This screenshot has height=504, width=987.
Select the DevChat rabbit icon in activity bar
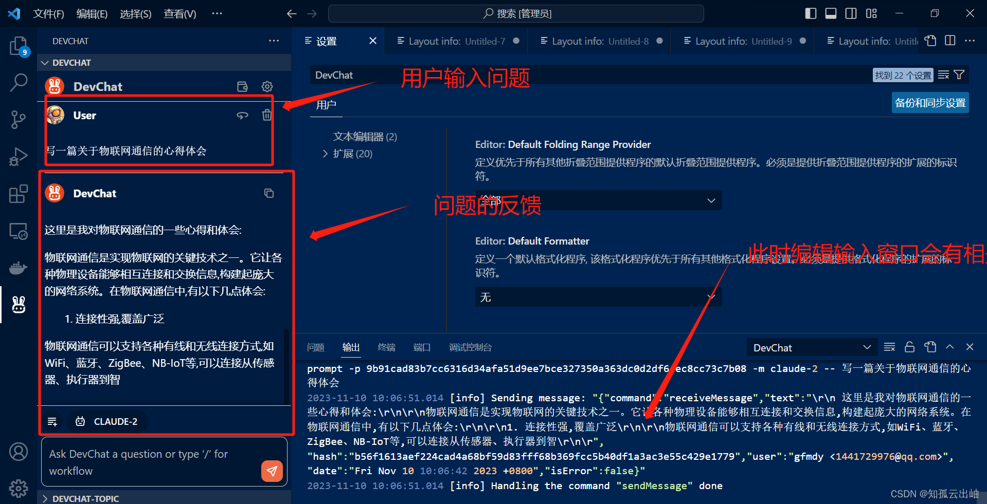point(19,305)
